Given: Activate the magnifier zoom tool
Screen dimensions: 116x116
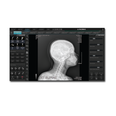Looking at the screenshot, I should [27, 39].
